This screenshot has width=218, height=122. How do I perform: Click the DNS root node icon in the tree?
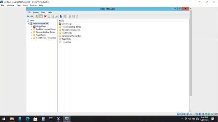pyautogui.click(x=28, y=21)
